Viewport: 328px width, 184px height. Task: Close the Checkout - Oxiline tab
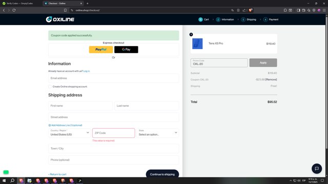tap(81, 4)
